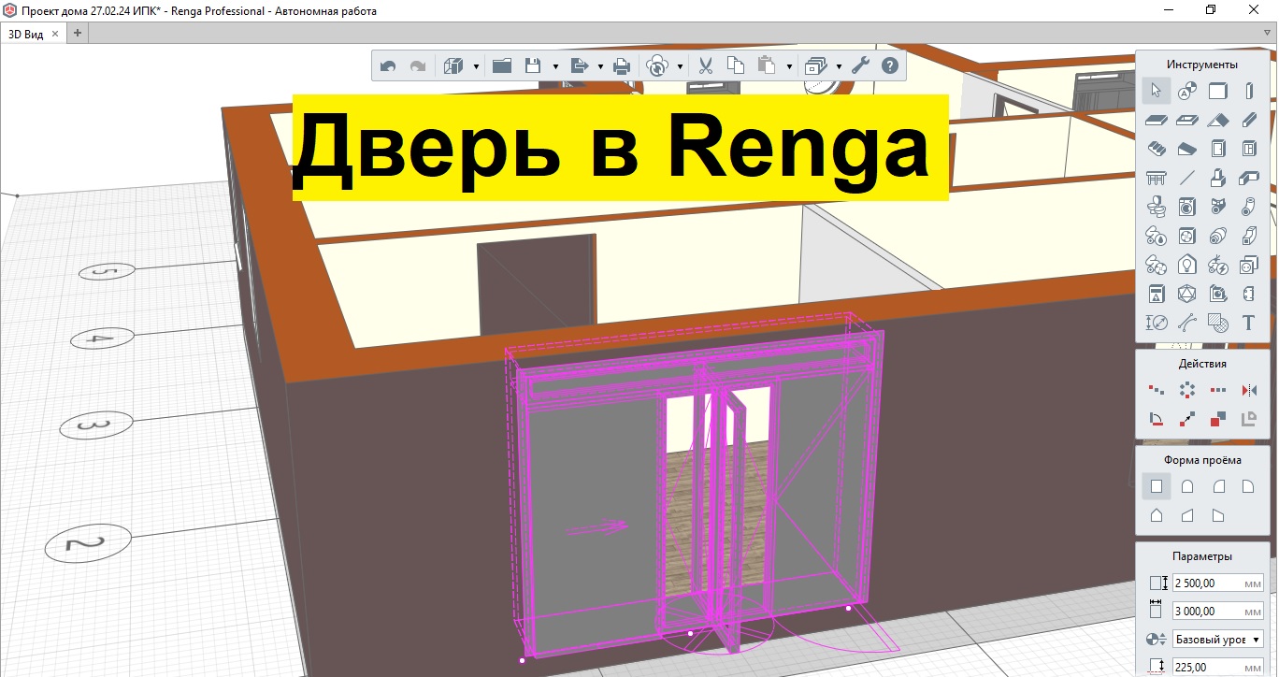The width and height of the screenshot is (1279, 677).
Task: Select the Axis tool with letter A
Action: coord(1186,91)
